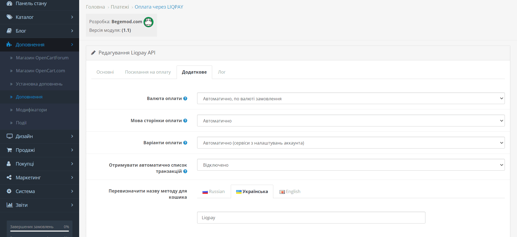517x237 pixels.
Task: Click the dashboard icon beside Панель стану
Action: click(9, 4)
